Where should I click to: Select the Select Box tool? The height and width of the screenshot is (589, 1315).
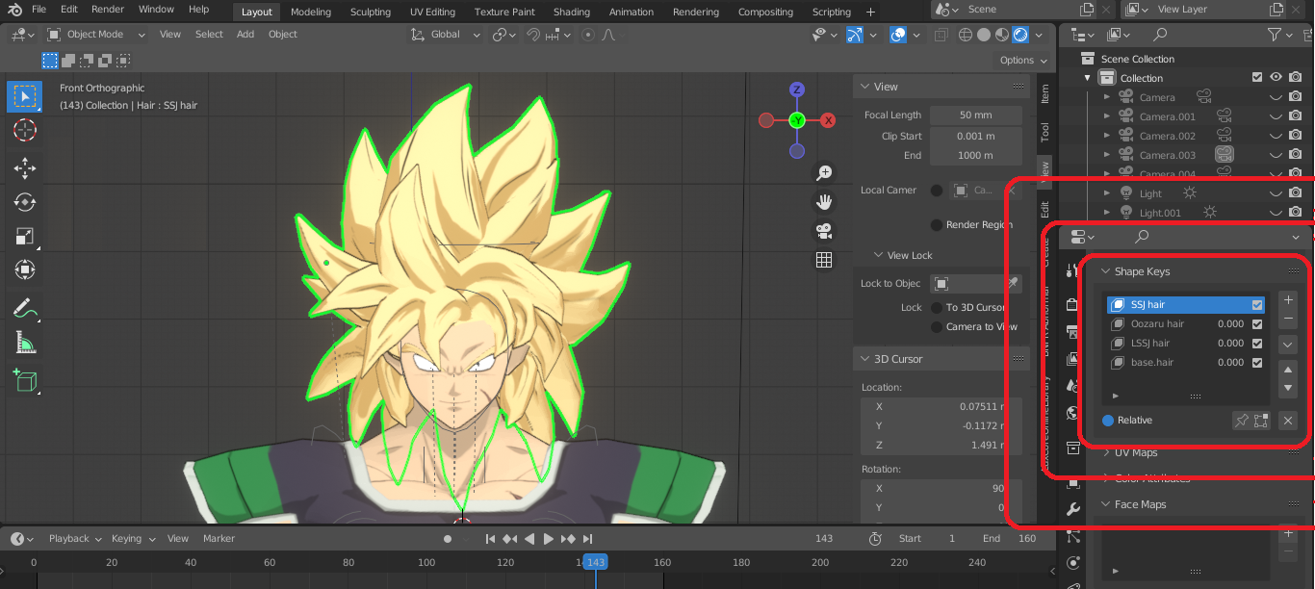25,95
